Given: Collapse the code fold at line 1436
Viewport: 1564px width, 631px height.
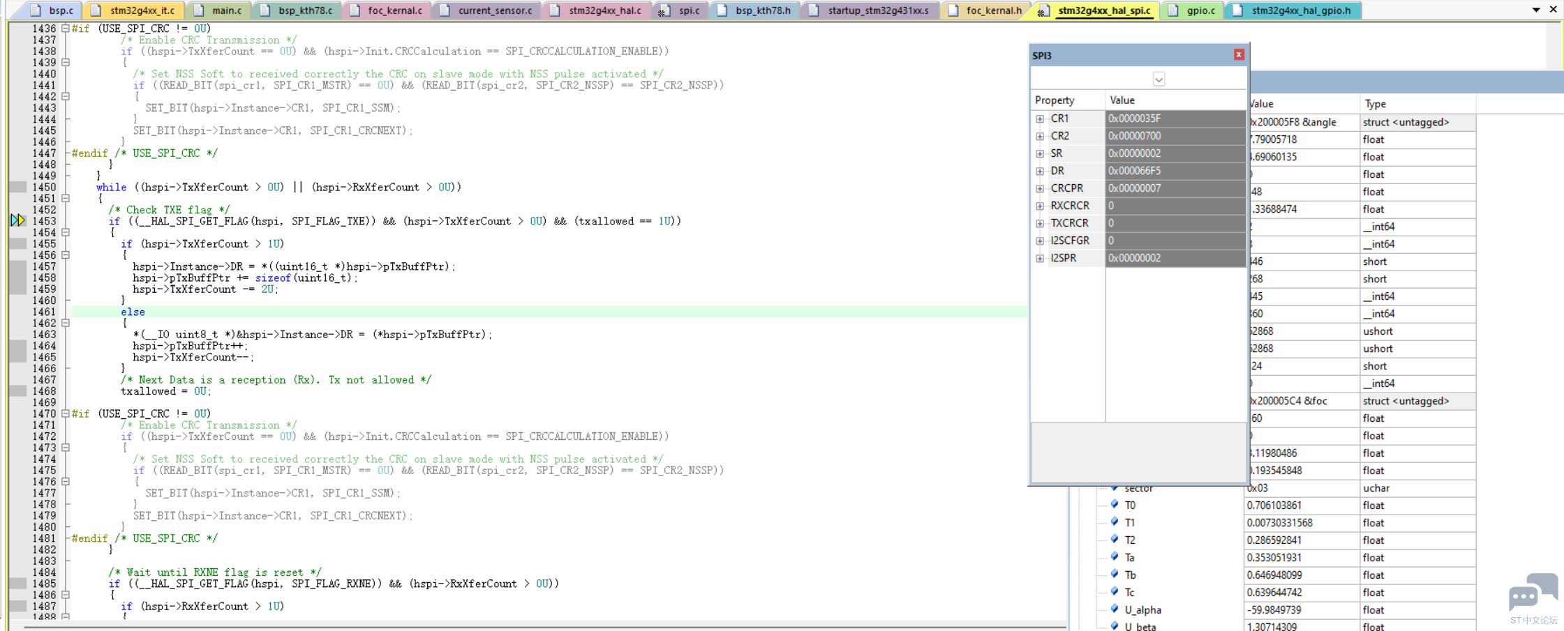Looking at the screenshot, I should click(66, 29).
